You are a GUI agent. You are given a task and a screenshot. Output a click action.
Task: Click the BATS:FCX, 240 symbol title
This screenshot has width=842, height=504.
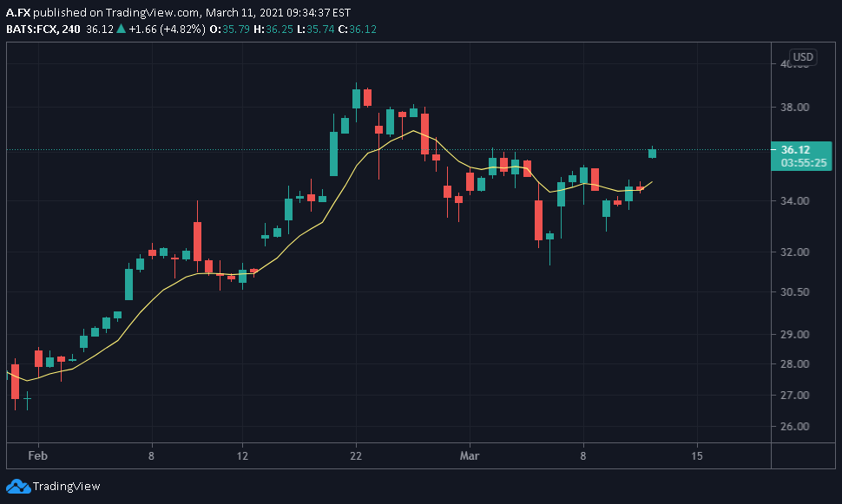[x=43, y=29]
